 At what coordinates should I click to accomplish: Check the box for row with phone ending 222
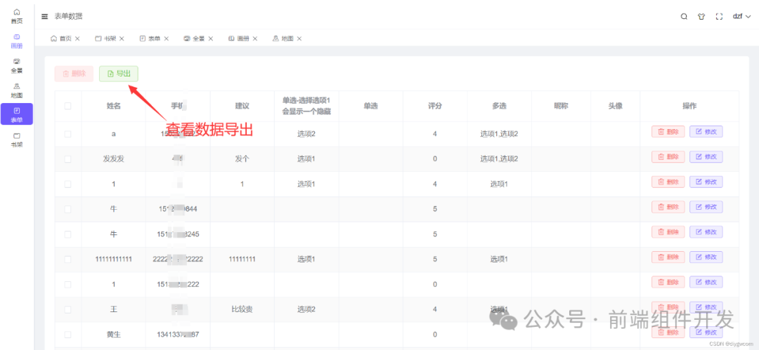(67, 284)
